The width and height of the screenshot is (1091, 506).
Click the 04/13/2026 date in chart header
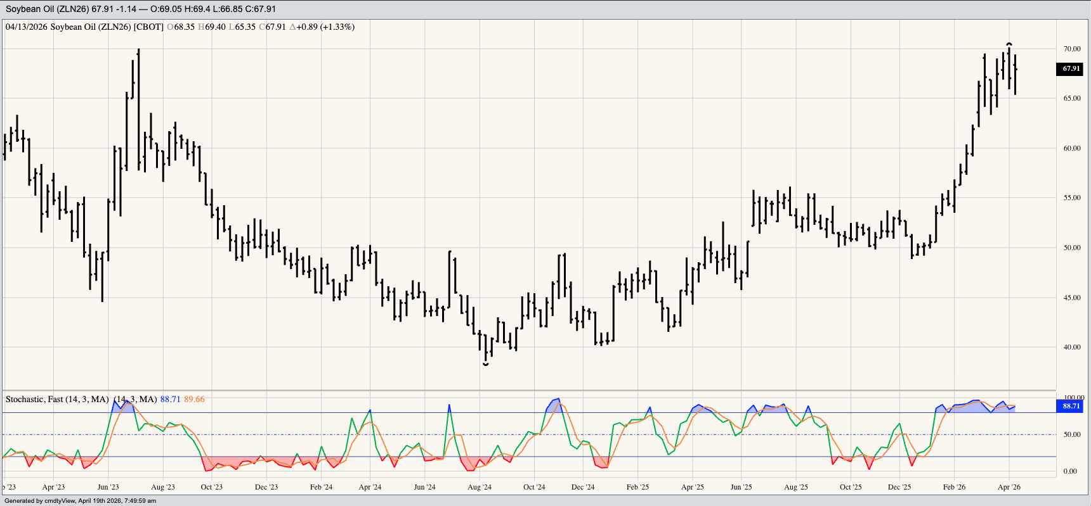[x=26, y=27]
